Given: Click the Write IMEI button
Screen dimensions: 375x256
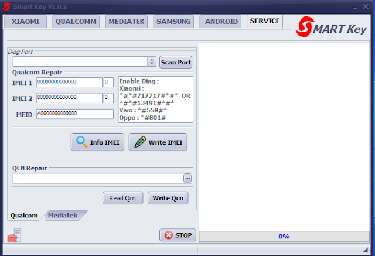Looking at the screenshot, I should (158, 142).
